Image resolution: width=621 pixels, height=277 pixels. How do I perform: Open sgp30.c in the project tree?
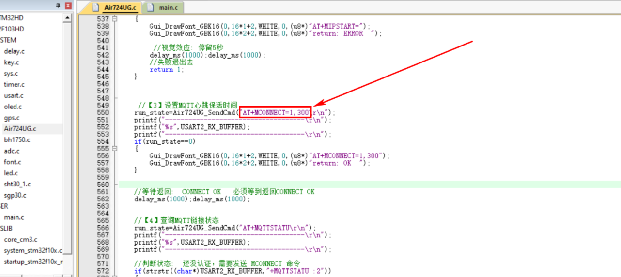coord(15,195)
